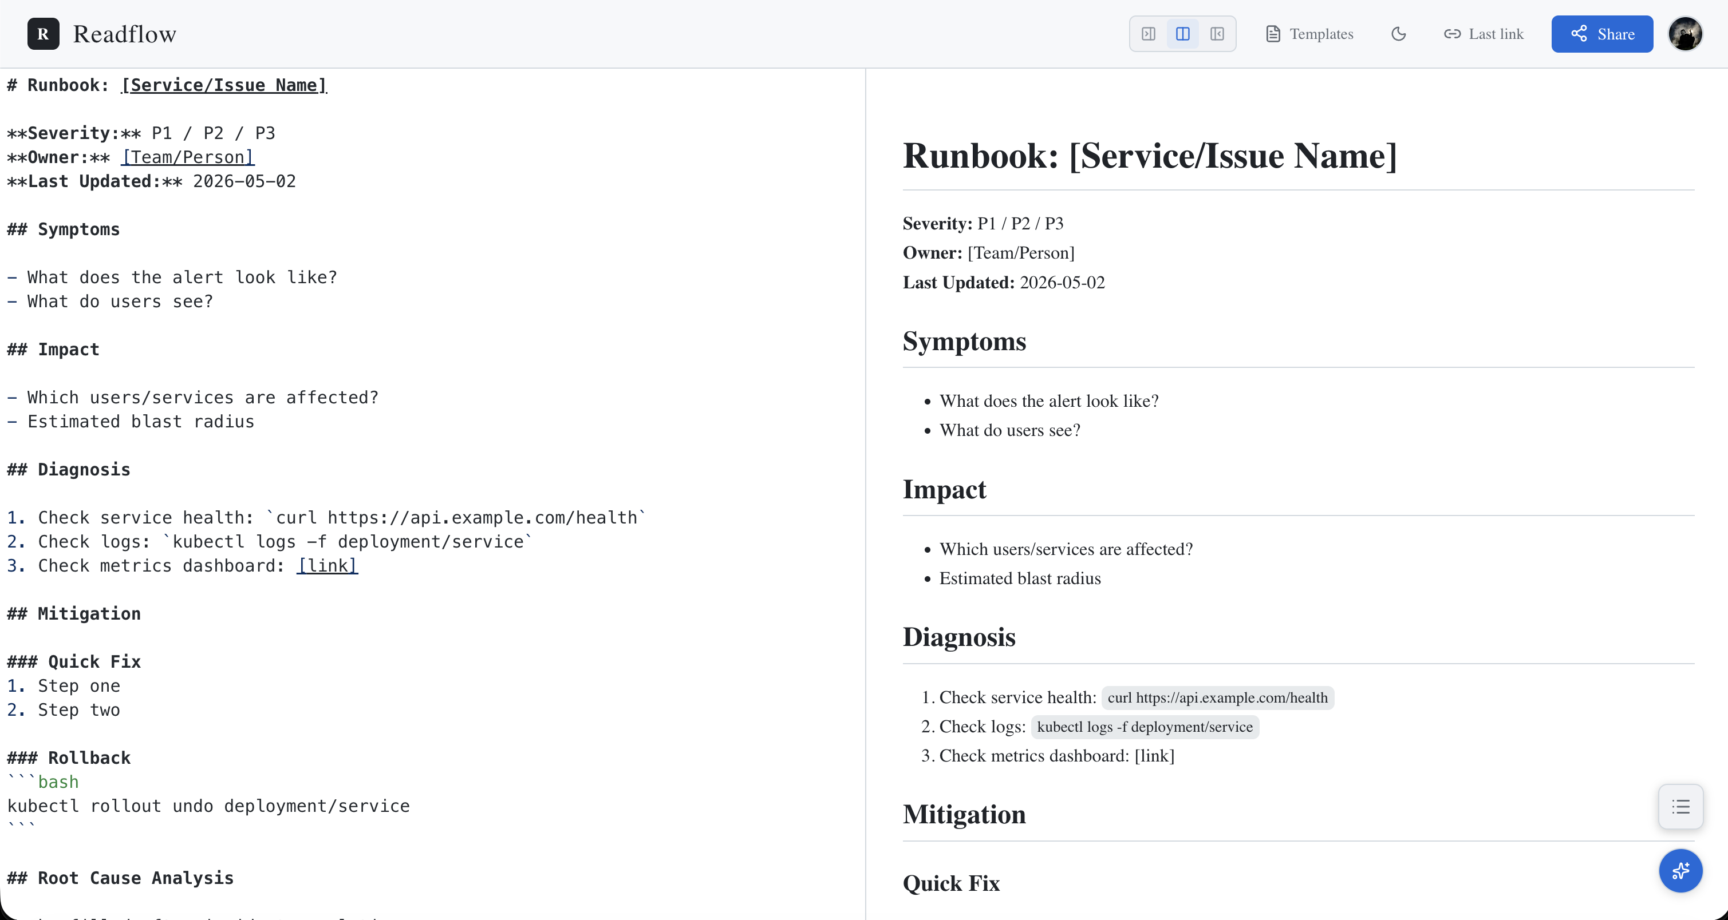Click editor line '1. Step one'
The width and height of the screenshot is (1728, 920).
(x=64, y=685)
